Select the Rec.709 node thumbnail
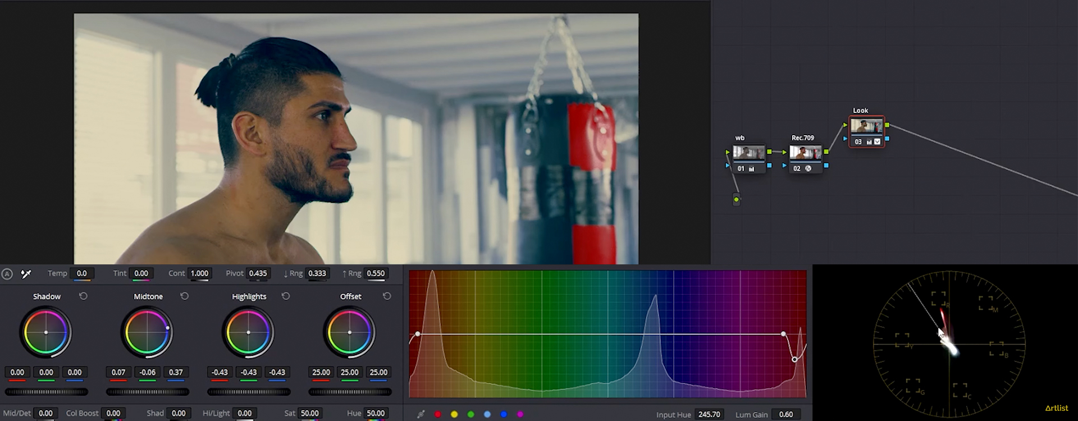The width and height of the screenshot is (1078, 421). point(805,153)
